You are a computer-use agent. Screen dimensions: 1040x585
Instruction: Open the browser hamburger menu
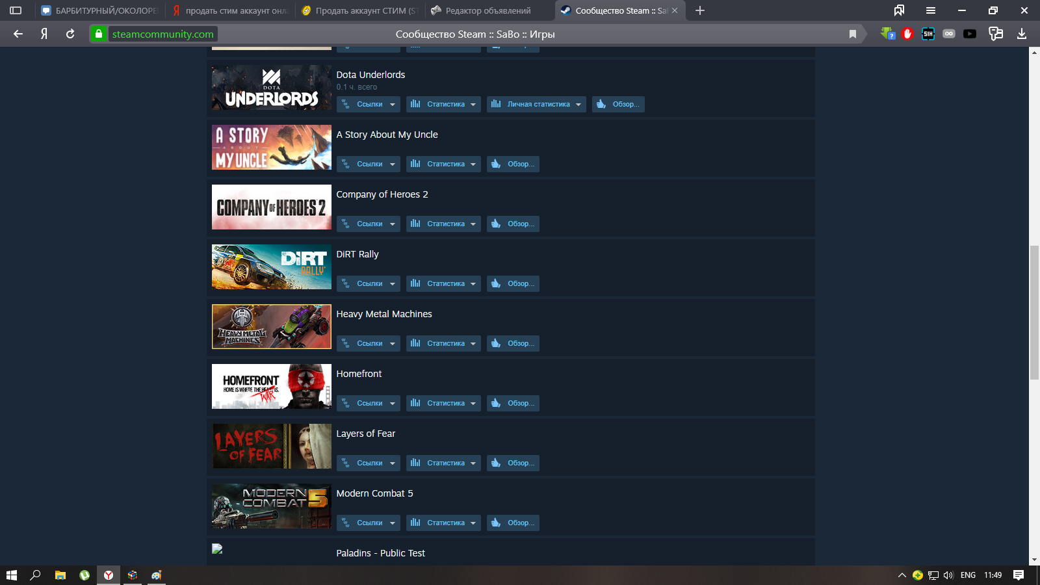931,10
